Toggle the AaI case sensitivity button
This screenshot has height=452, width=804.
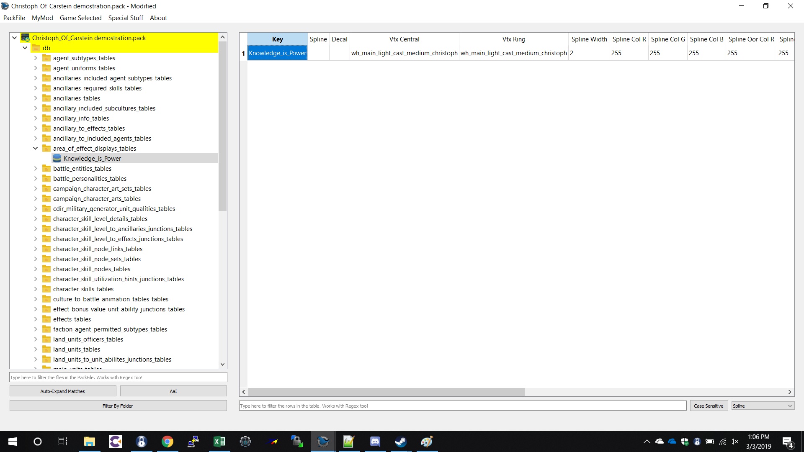tap(173, 391)
